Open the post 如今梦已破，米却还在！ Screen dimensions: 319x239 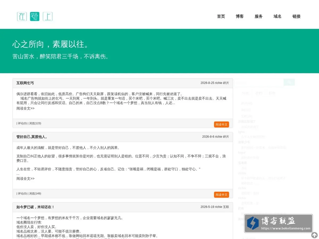point(35,207)
